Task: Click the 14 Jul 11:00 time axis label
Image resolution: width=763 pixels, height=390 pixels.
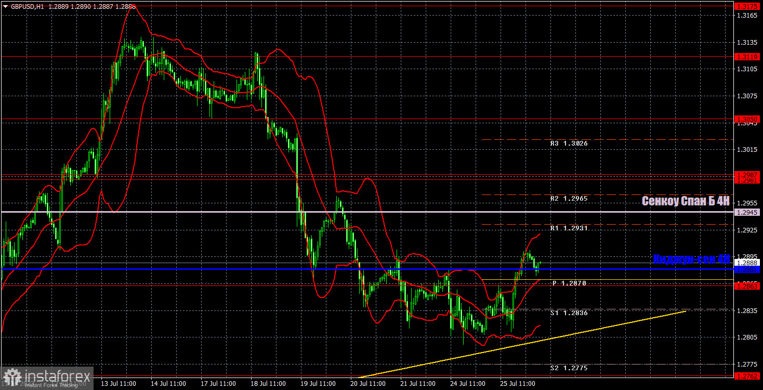Action: click(168, 384)
